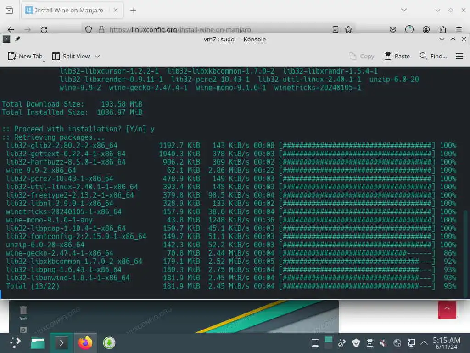Viewport: 470px width, 353px height.
Task: Click the Total (13/22) progress line
Action: (x=231, y=286)
